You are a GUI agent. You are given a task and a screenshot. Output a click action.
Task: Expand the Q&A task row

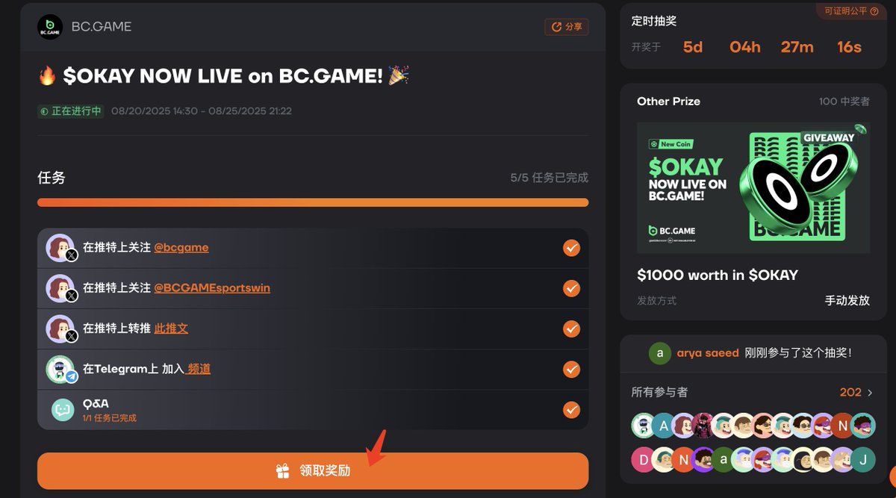(313, 410)
